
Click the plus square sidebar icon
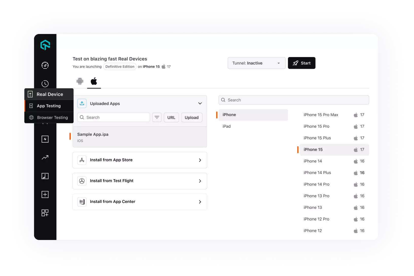pyautogui.click(x=45, y=195)
